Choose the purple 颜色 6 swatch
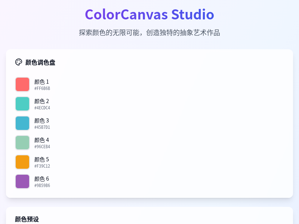 point(22,181)
